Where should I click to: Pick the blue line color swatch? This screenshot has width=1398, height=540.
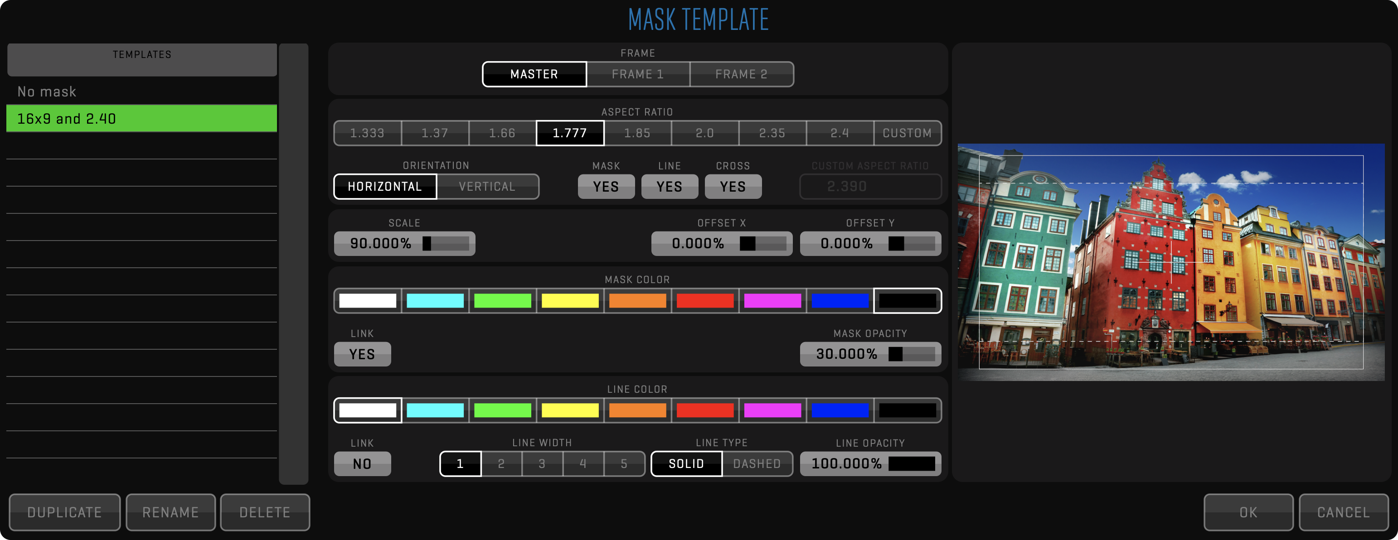(x=840, y=410)
